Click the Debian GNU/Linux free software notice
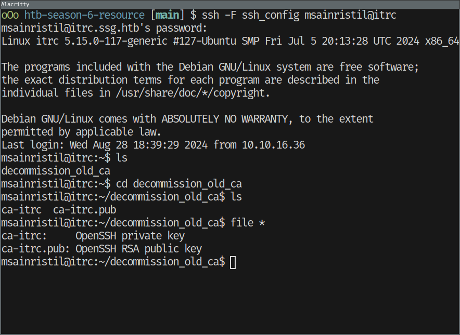The image size is (460, 335). click(210, 67)
